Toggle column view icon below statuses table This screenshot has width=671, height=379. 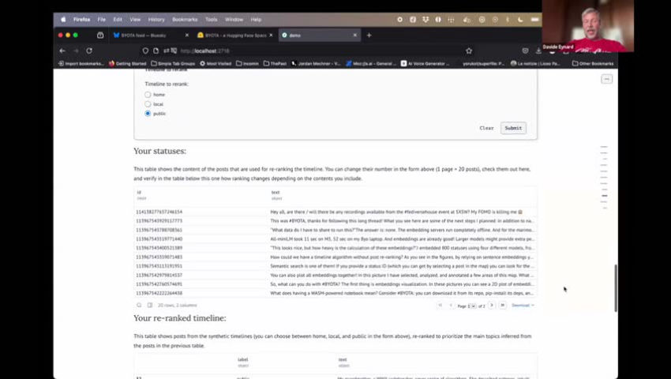149,305
